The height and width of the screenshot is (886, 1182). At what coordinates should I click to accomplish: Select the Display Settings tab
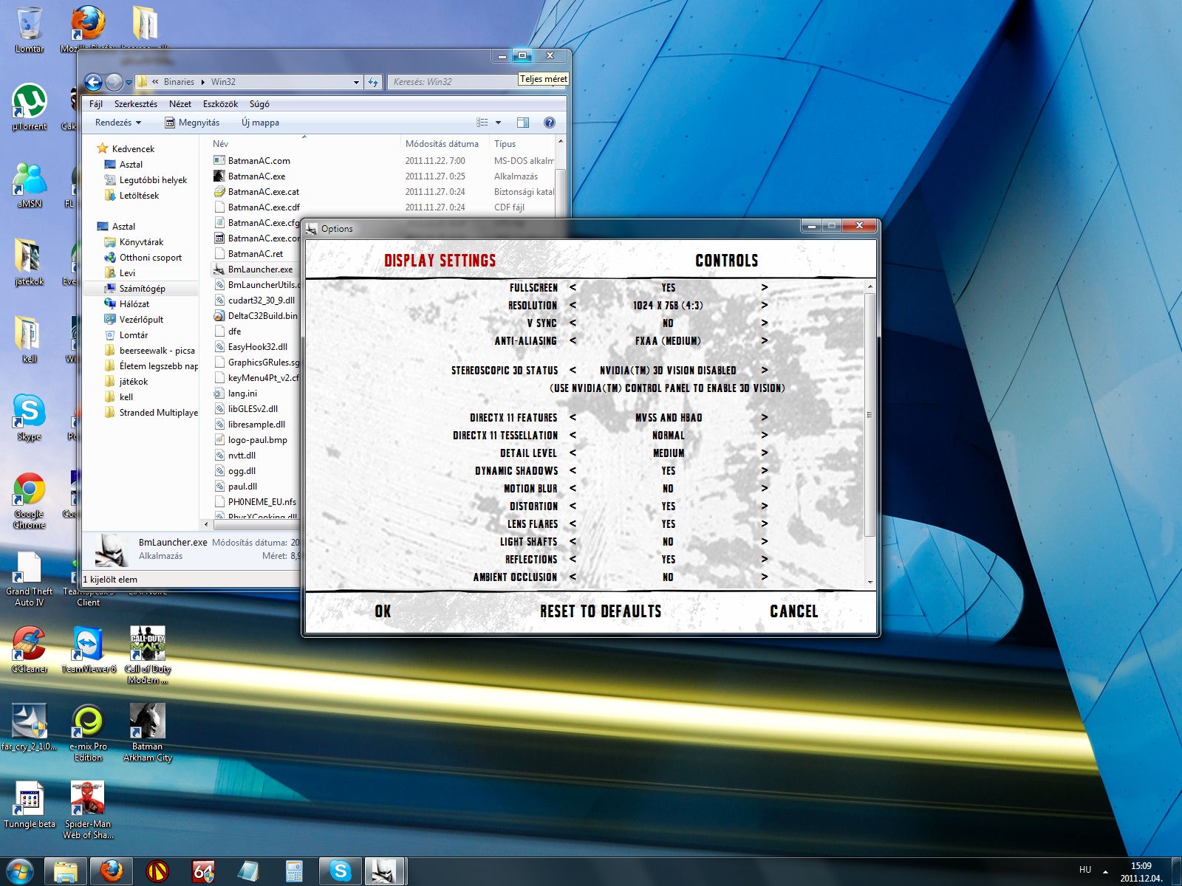(x=440, y=261)
